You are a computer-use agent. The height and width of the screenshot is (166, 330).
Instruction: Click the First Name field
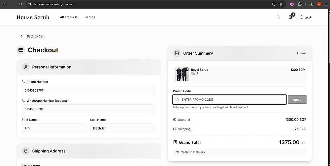click(x=54, y=128)
